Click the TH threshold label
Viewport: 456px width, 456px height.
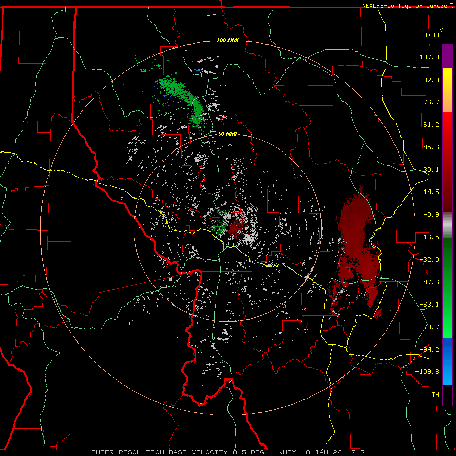[435, 395]
